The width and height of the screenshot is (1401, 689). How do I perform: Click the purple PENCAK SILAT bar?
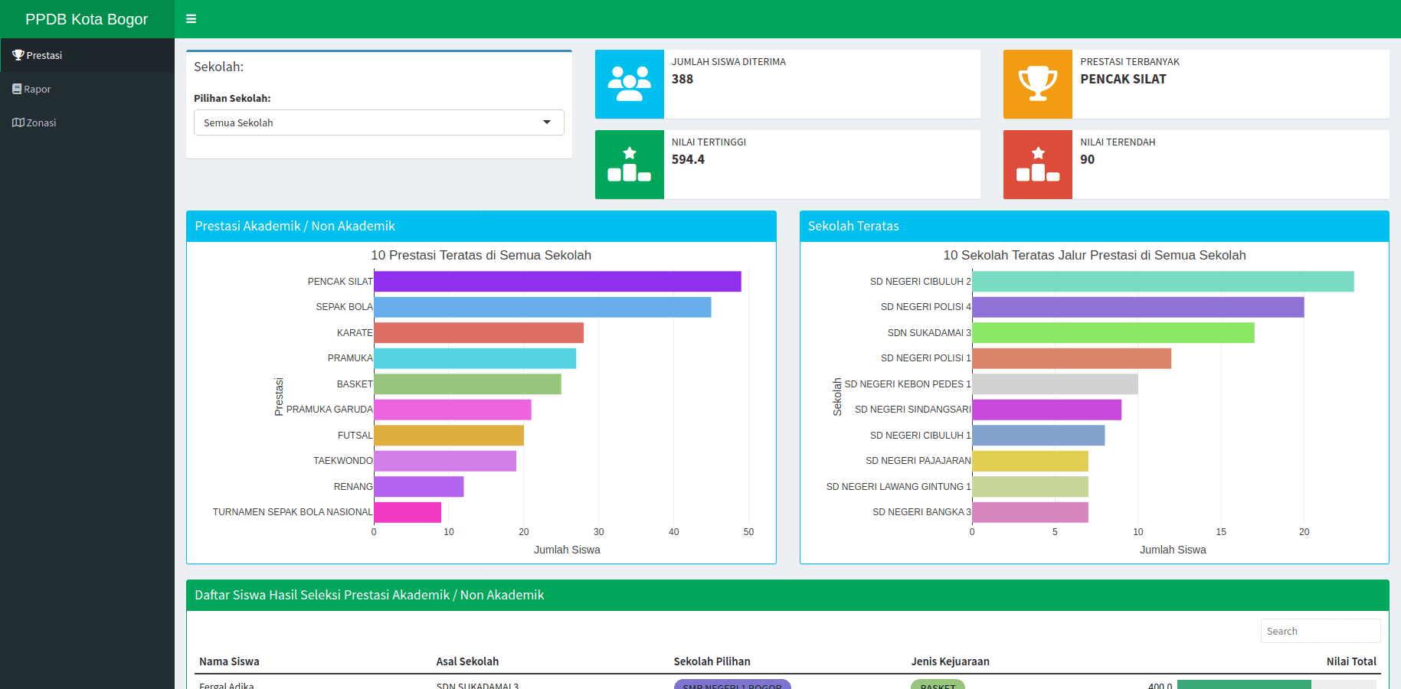[x=557, y=282]
